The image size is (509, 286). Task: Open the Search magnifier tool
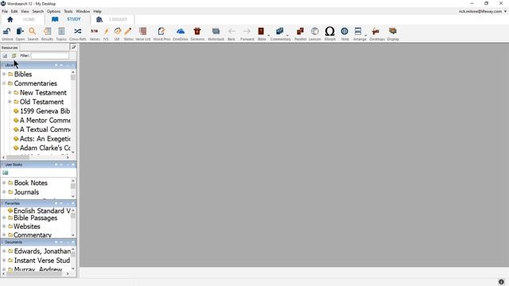[x=33, y=32]
